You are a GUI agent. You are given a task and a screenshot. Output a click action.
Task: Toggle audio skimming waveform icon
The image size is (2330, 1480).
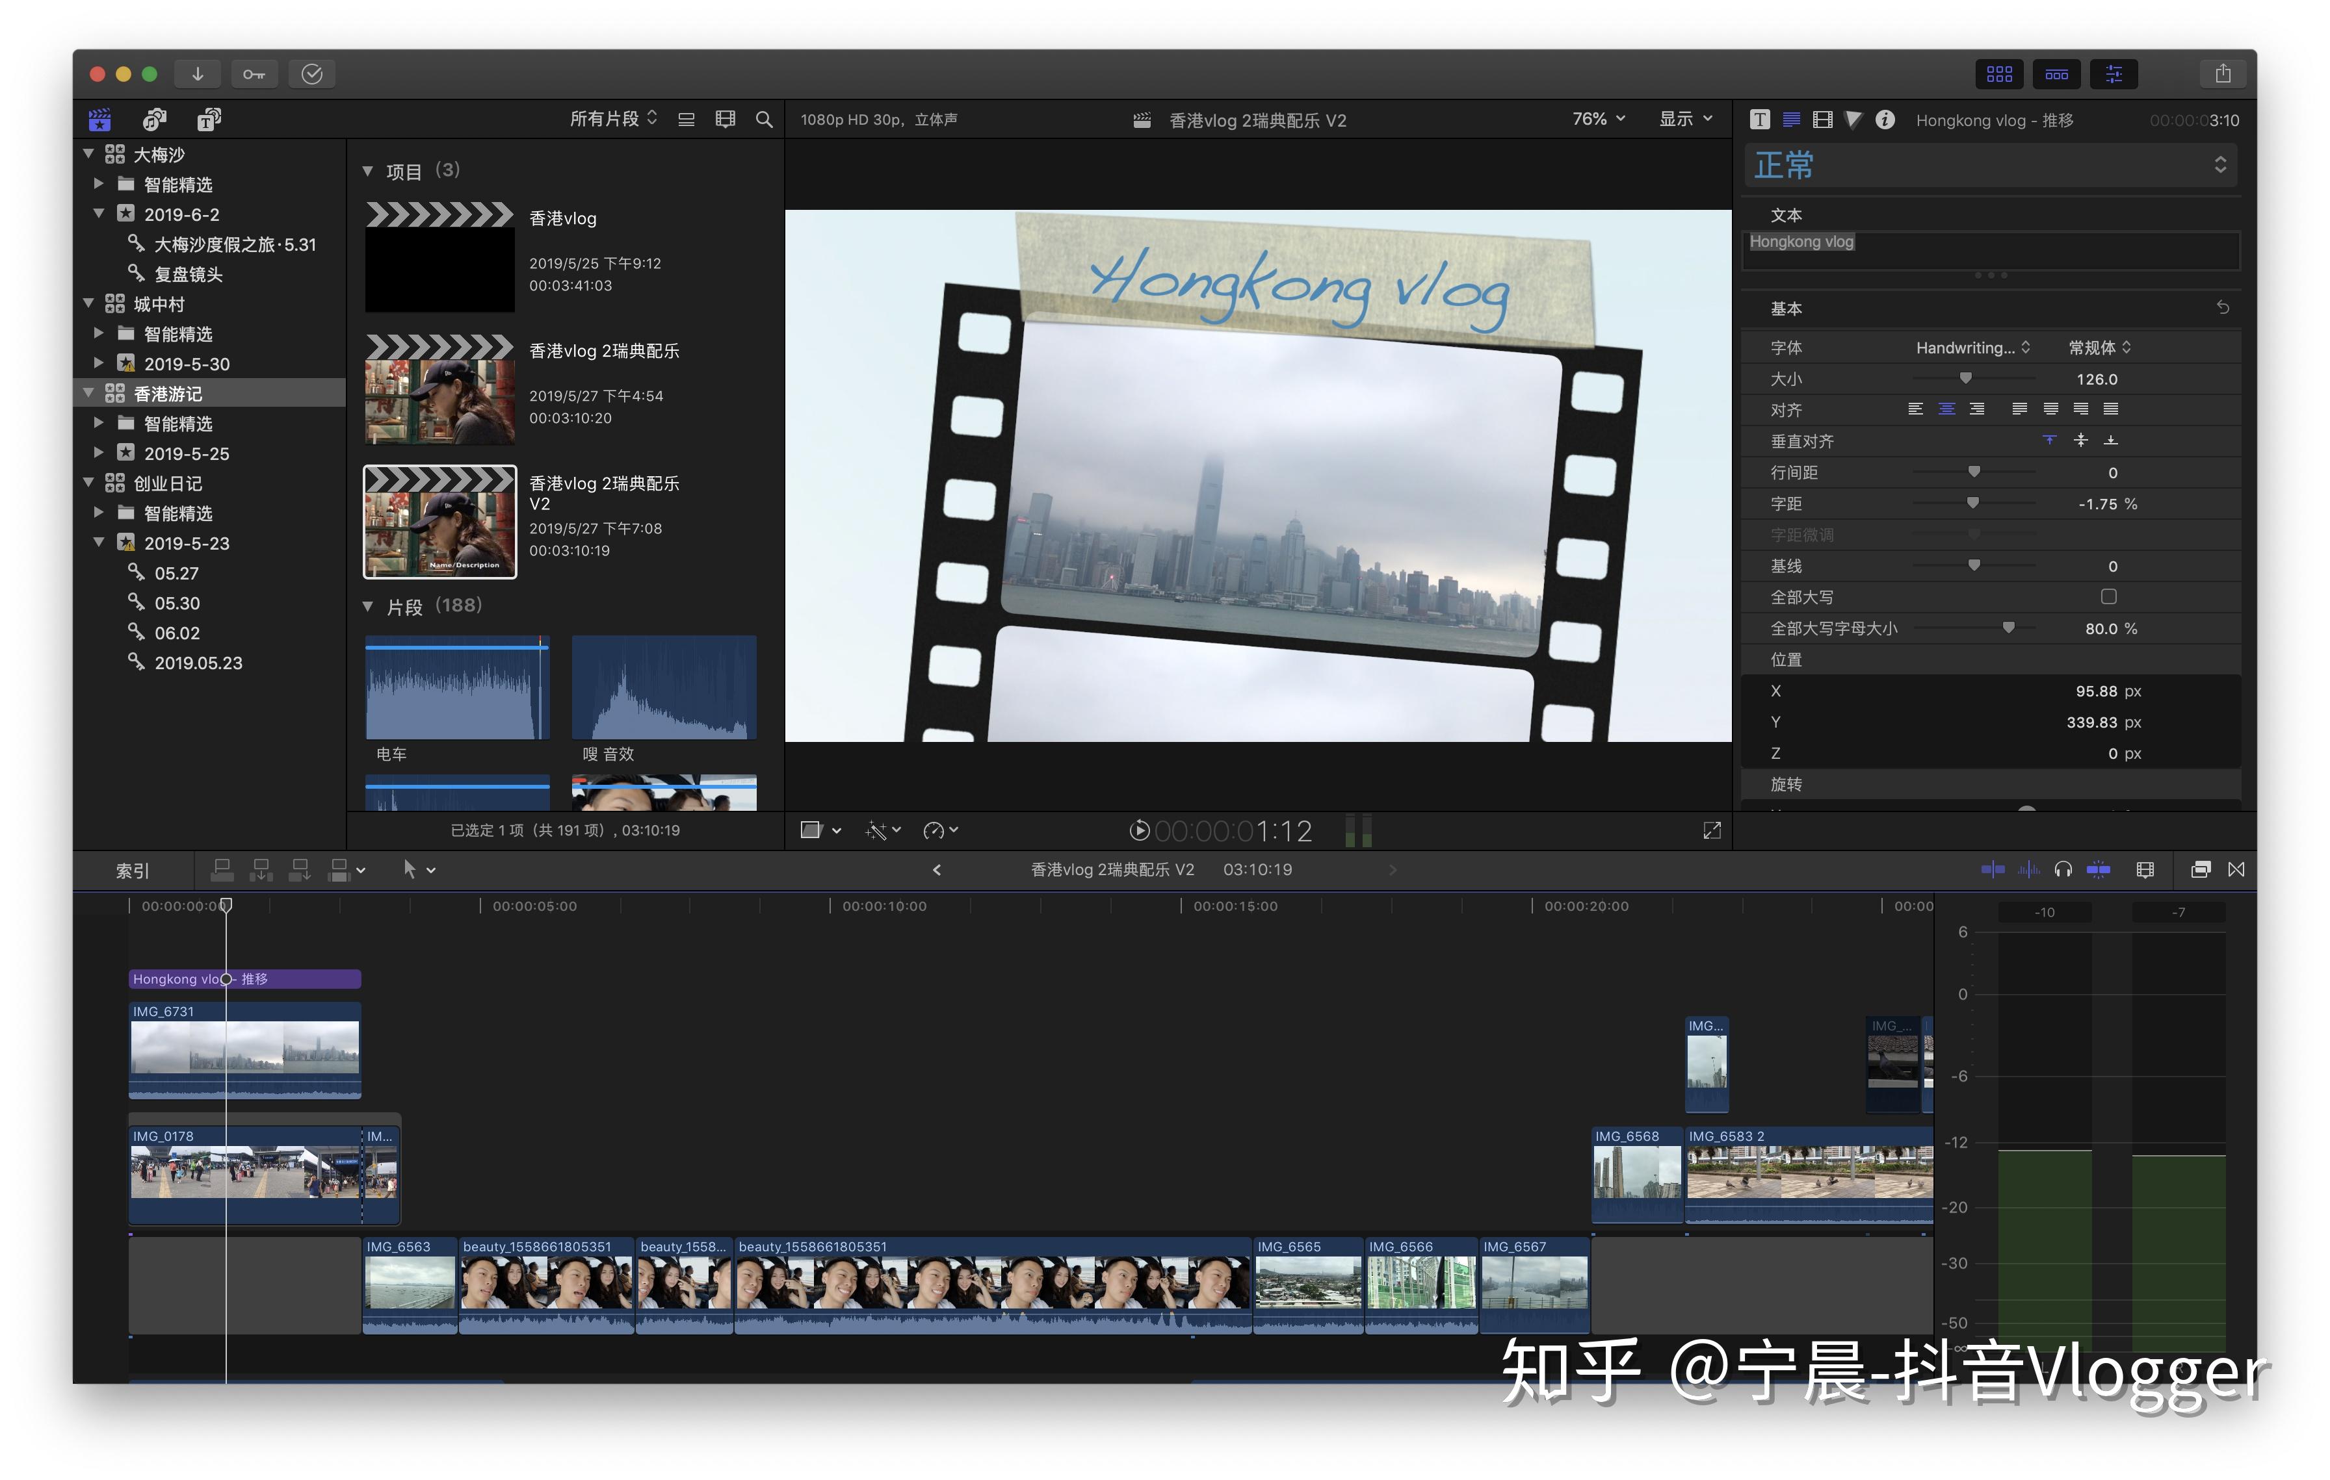click(x=2028, y=869)
